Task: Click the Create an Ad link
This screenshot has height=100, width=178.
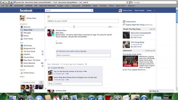Action: coord(150,51)
